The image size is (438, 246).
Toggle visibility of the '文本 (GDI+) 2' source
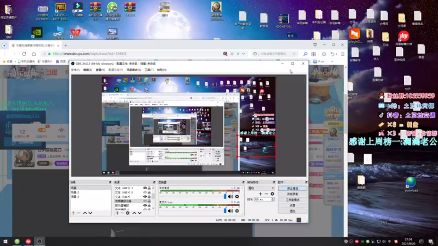coord(145,192)
